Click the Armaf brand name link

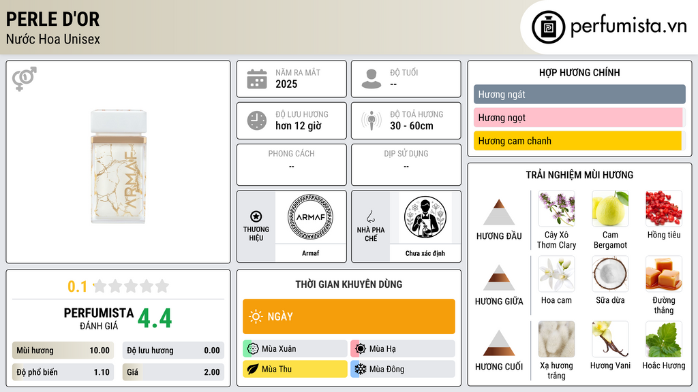pos(310,253)
